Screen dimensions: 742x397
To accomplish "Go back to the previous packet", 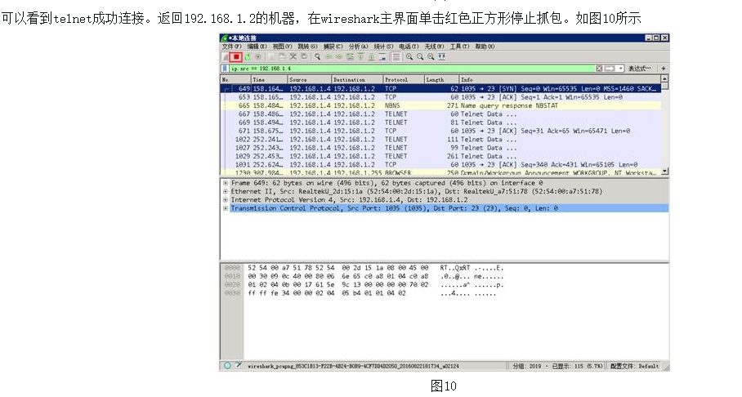I will [x=329, y=57].
